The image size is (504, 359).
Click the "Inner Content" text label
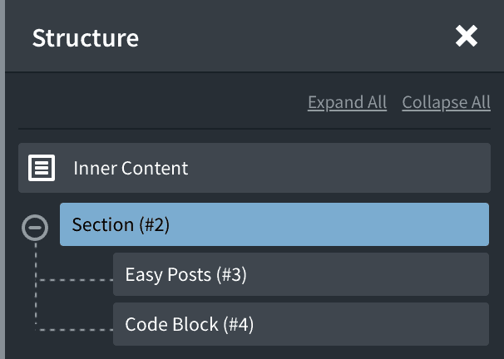(x=131, y=168)
